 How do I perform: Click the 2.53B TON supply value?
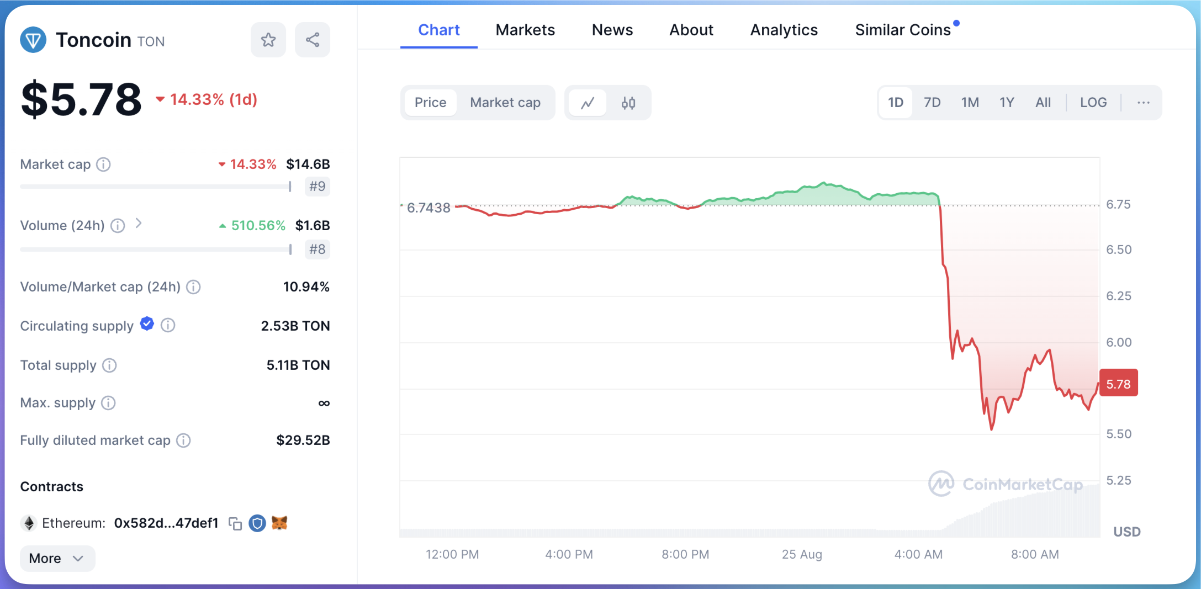point(295,326)
